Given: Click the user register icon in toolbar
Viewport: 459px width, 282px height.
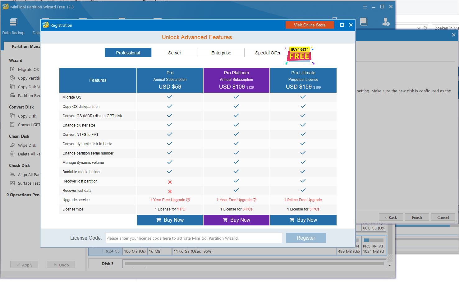Looking at the screenshot, I should point(386,22).
